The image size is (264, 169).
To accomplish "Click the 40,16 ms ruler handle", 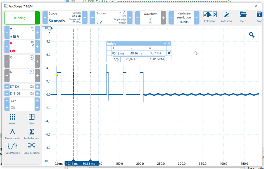I will click(72, 163).
